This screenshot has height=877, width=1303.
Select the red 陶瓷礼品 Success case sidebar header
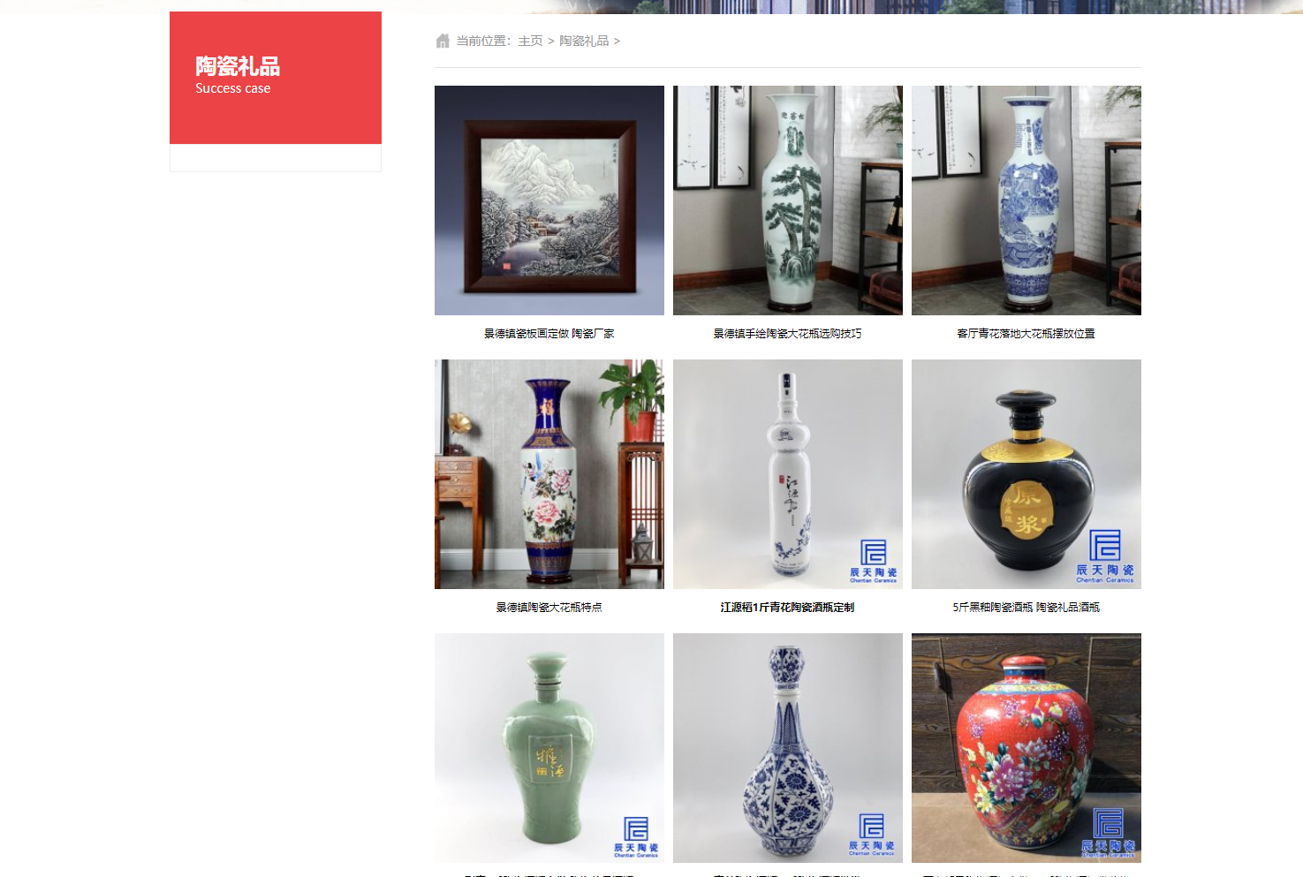[276, 78]
